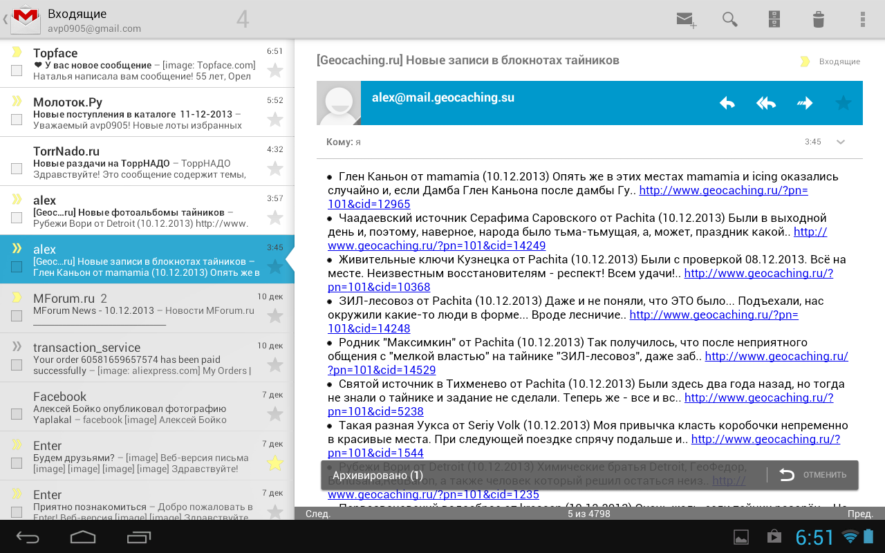Tap the archive icon in top bar
The width and height of the screenshot is (885, 553).
pyautogui.click(x=774, y=19)
